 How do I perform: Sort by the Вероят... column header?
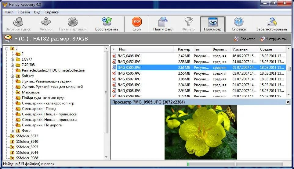click(x=220, y=49)
